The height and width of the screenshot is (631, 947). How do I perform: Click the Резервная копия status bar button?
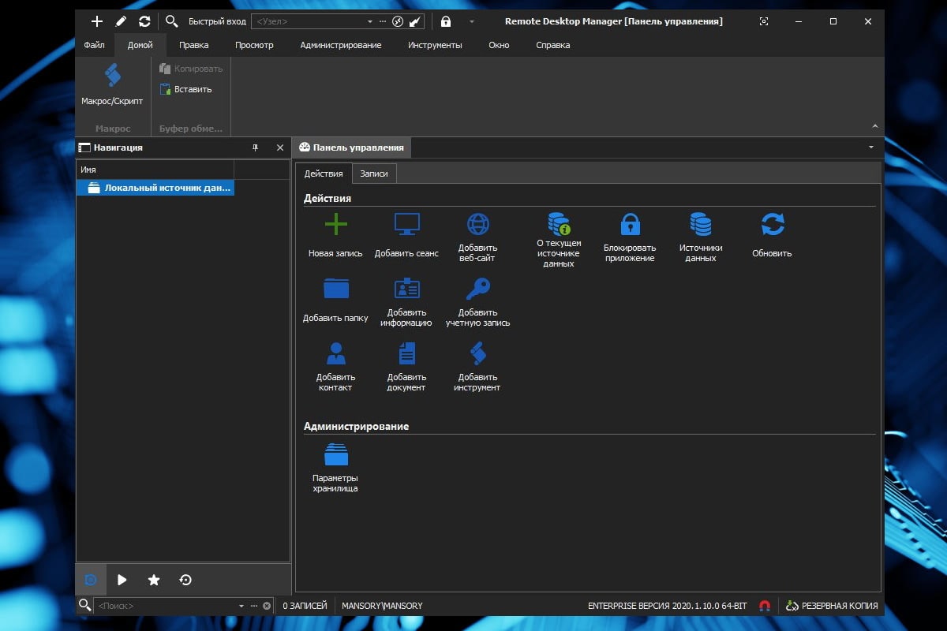[832, 606]
